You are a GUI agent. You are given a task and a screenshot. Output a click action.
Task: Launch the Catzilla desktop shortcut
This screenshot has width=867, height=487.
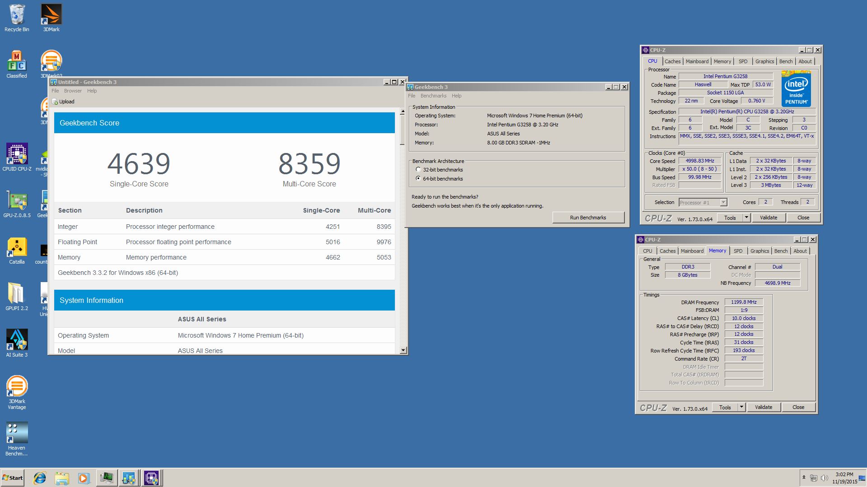point(17,250)
